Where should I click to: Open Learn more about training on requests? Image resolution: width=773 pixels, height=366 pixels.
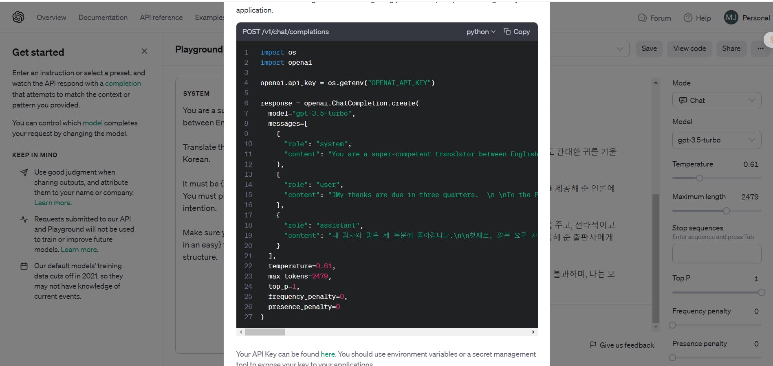click(x=79, y=250)
